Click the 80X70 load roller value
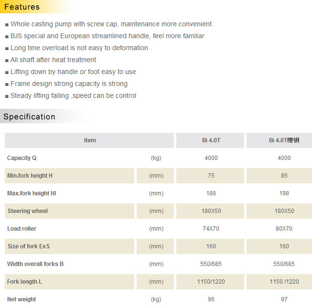 [284, 229]
